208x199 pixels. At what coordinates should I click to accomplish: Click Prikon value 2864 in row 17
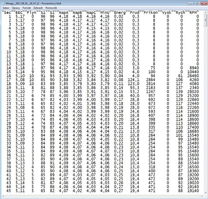coord(151,80)
